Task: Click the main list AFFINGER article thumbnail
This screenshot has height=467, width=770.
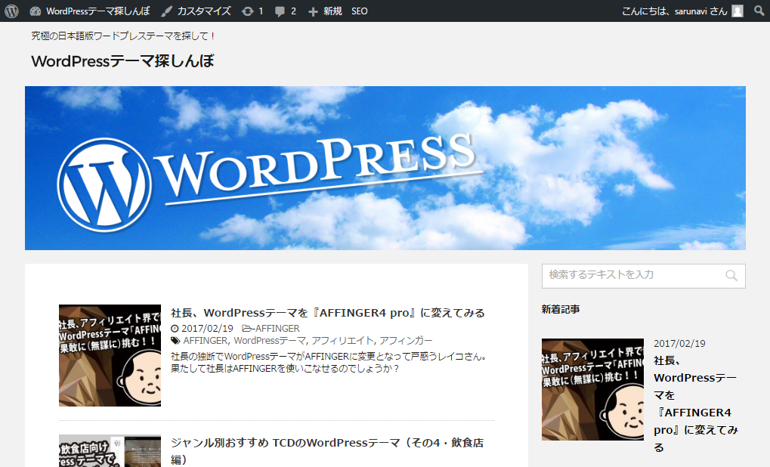Action: [x=110, y=355]
